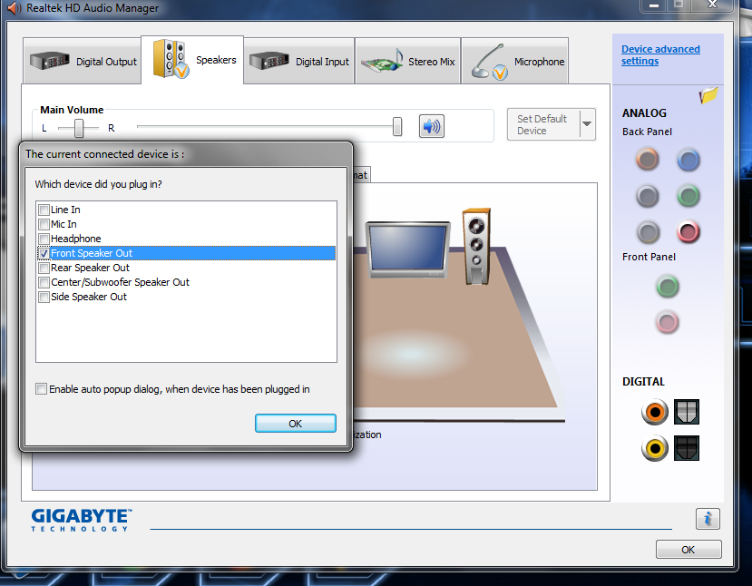Click the monitor in room view

click(407, 249)
